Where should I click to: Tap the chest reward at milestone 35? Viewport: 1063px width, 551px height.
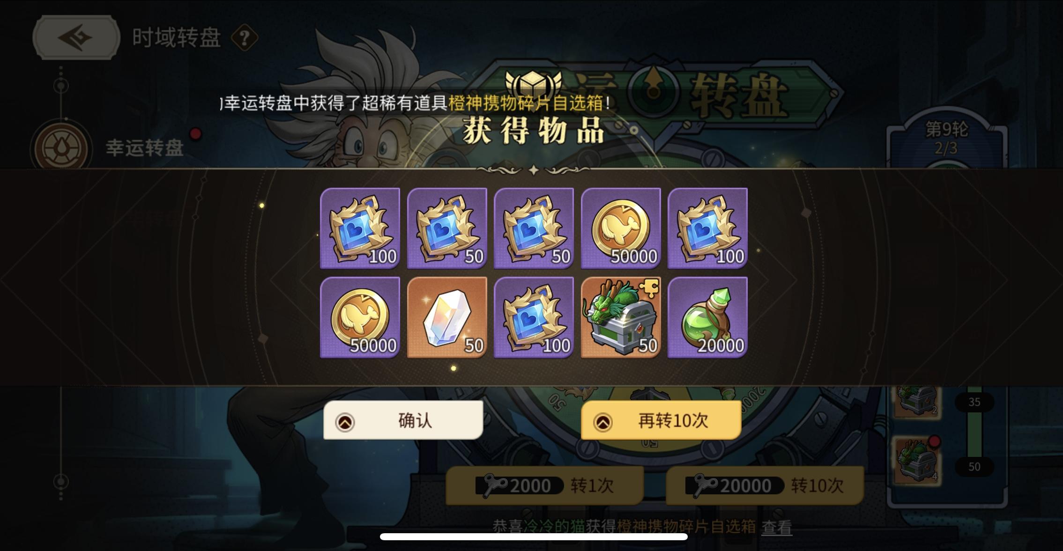pyautogui.click(x=917, y=400)
